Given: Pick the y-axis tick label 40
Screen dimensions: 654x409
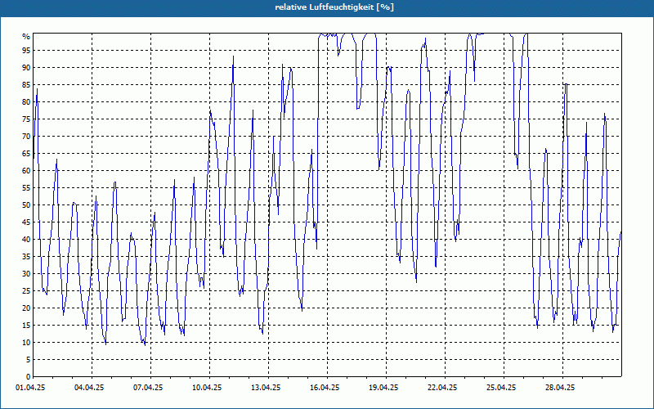Looking at the screenshot, I should [26, 240].
